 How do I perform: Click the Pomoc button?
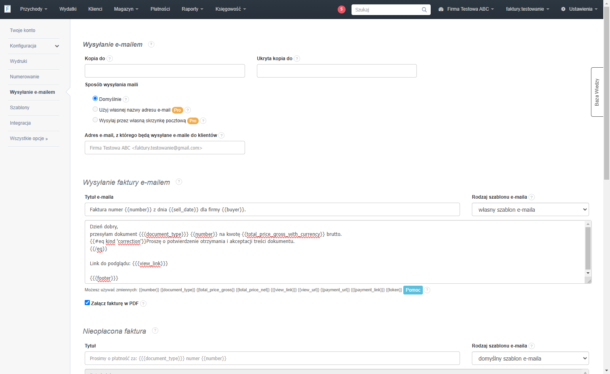pos(413,290)
